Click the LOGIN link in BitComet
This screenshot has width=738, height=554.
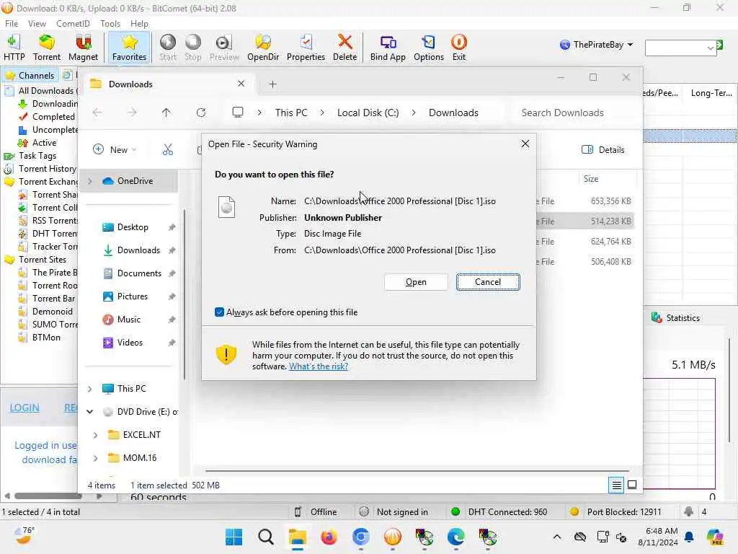click(25, 408)
